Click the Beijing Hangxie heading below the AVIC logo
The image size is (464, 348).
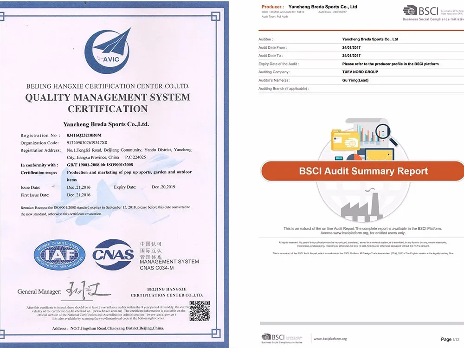click(x=108, y=86)
